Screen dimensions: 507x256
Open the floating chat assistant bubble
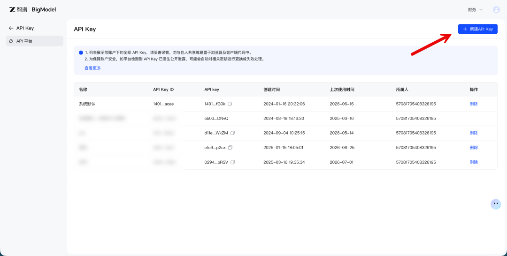496,204
